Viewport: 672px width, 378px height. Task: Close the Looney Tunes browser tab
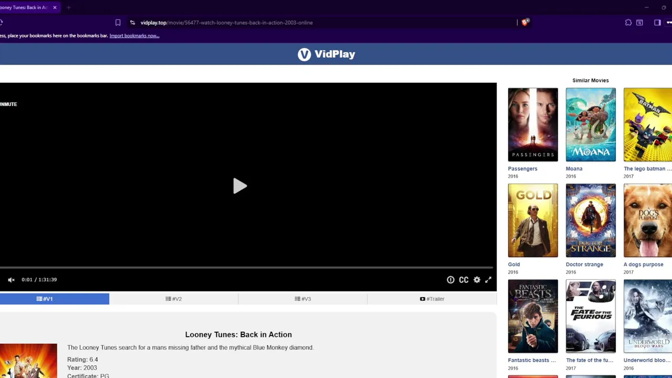click(x=55, y=7)
